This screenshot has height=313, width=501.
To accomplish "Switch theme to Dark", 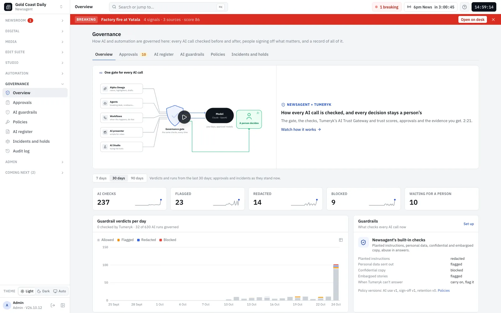I will pos(44,291).
